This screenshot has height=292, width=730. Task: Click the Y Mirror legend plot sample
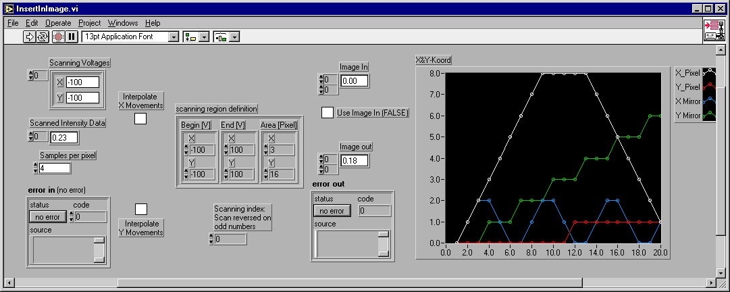(710, 116)
